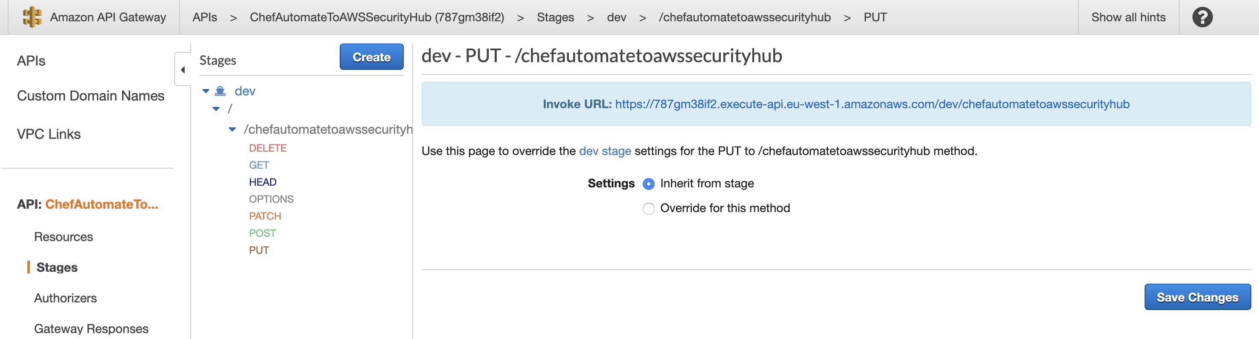The height and width of the screenshot is (339, 1259).
Task: Go to Resources section
Action: [x=64, y=237]
